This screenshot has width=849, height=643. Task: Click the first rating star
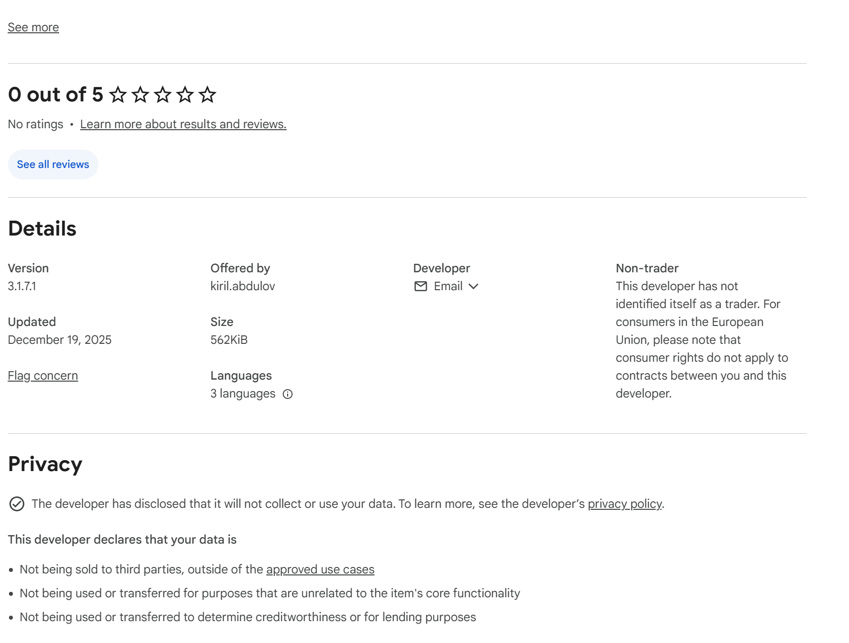[x=118, y=94]
